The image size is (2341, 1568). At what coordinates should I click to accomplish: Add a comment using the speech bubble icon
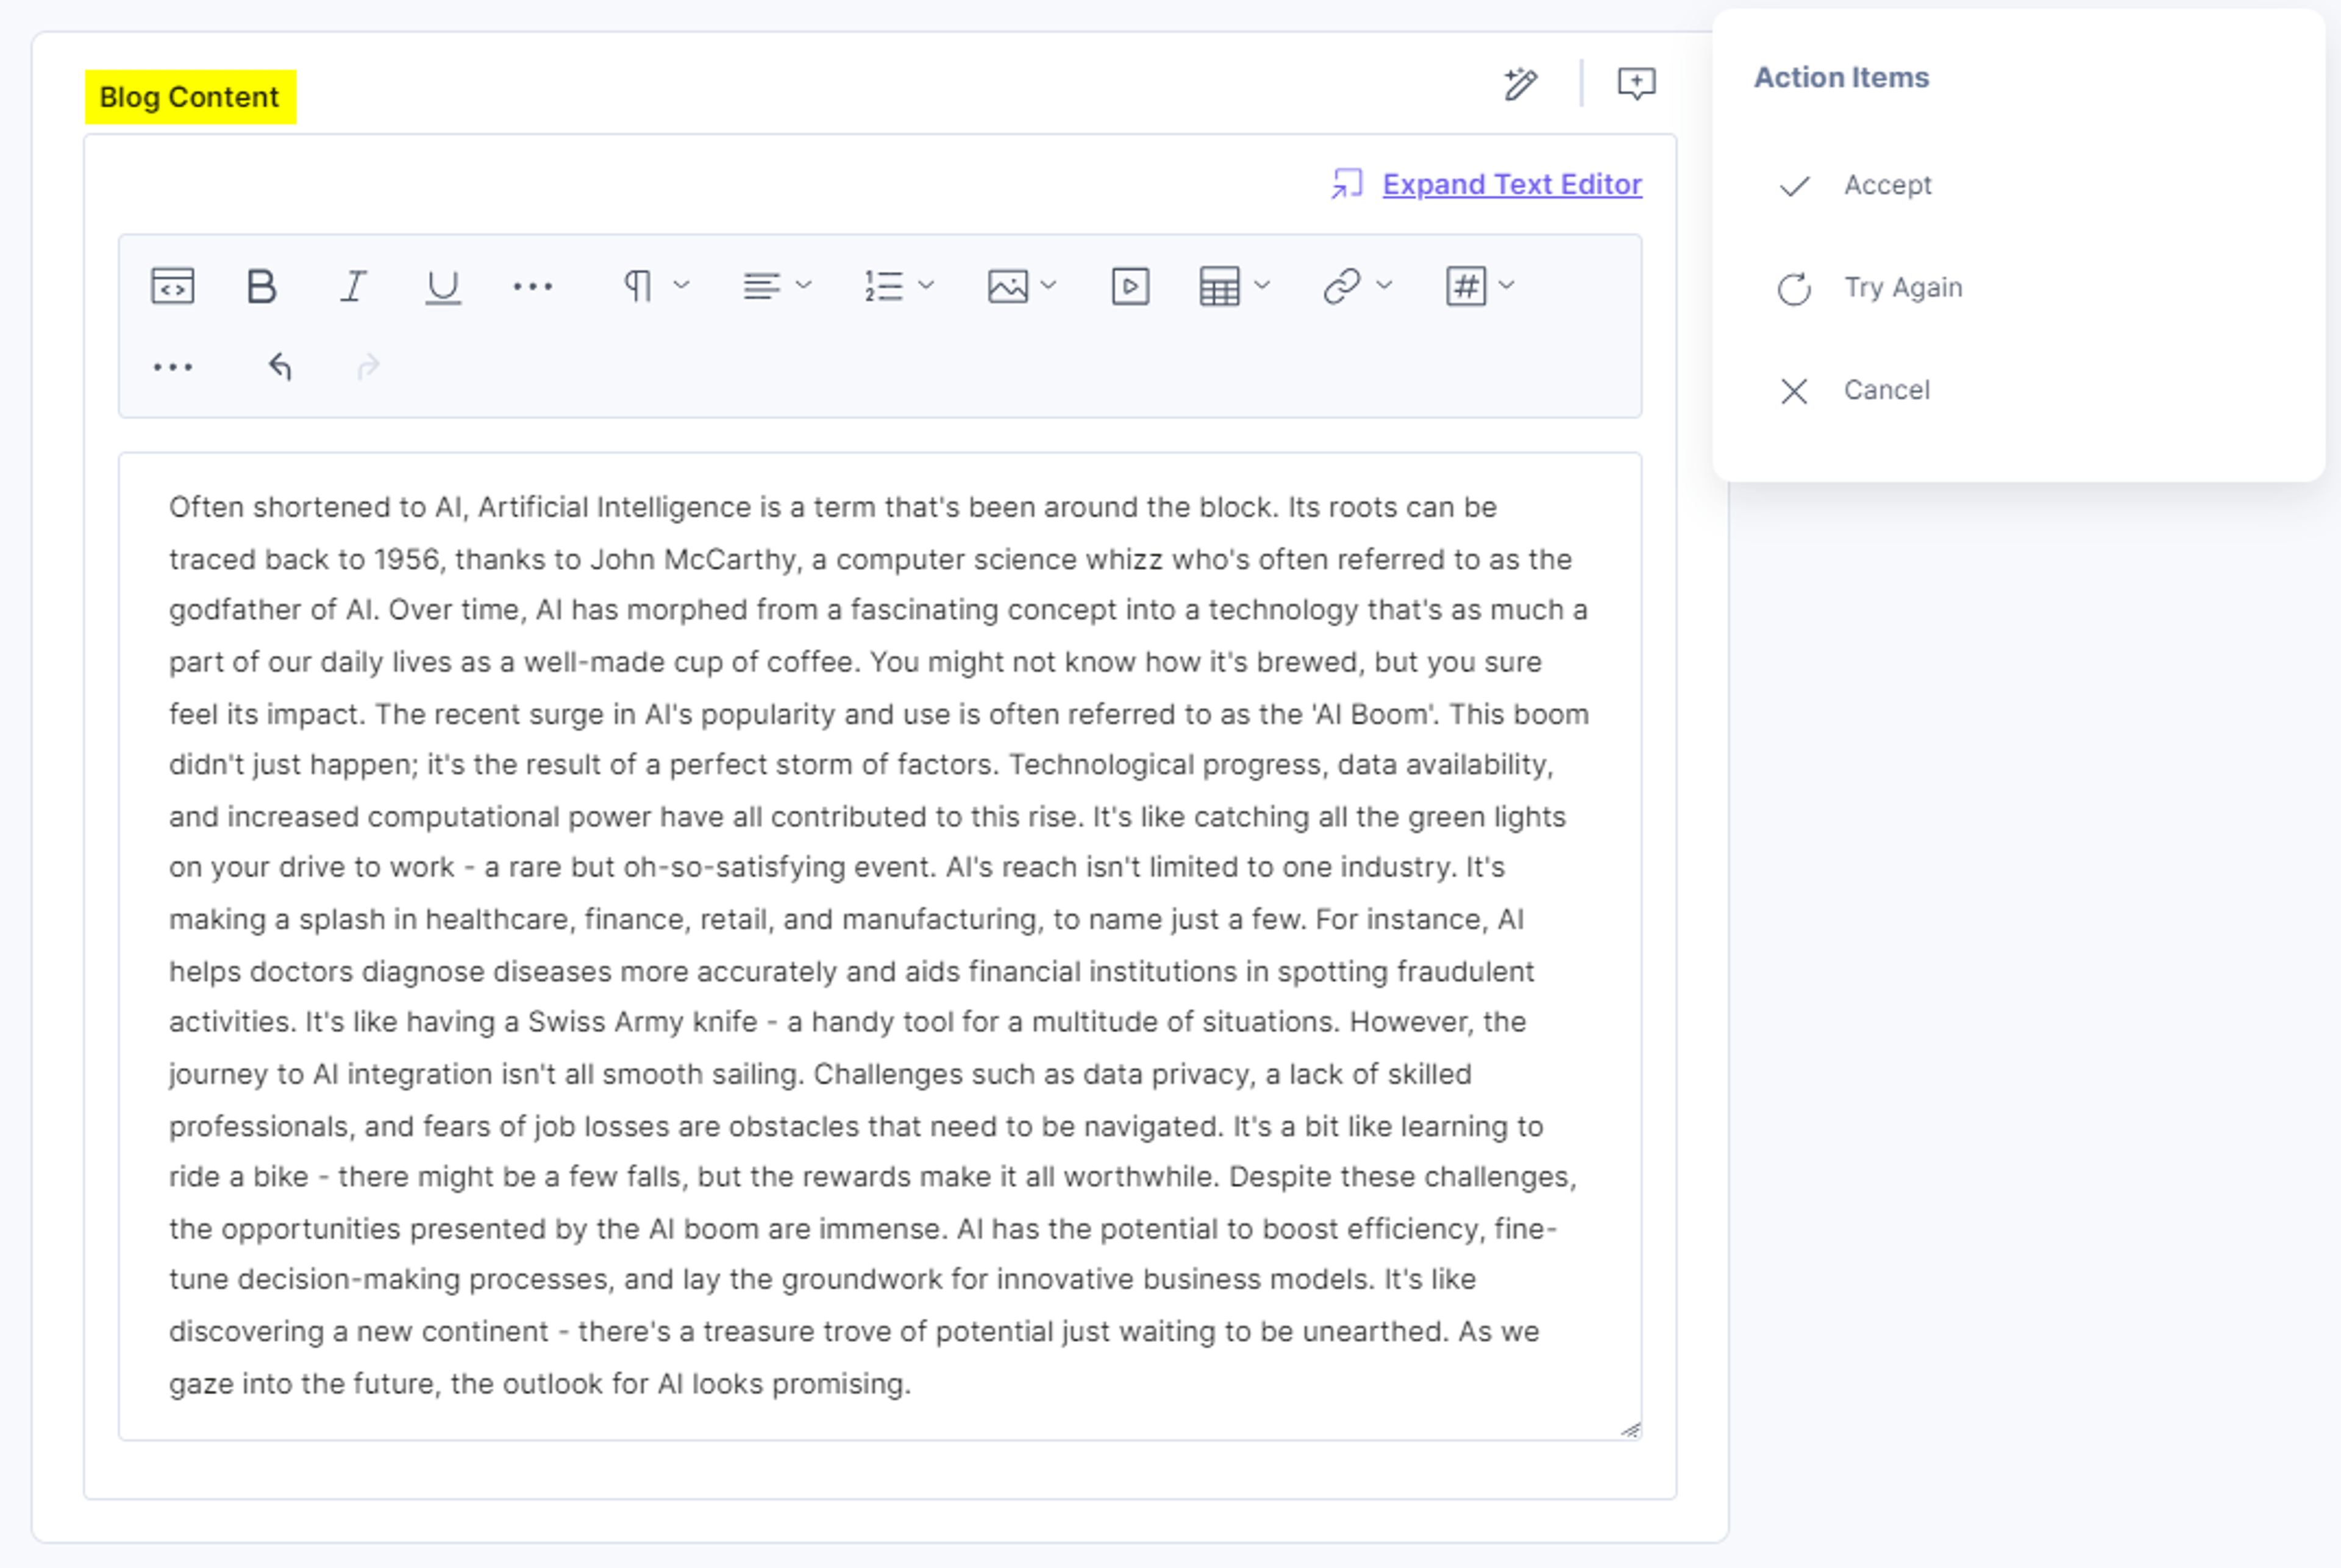[x=1637, y=83]
